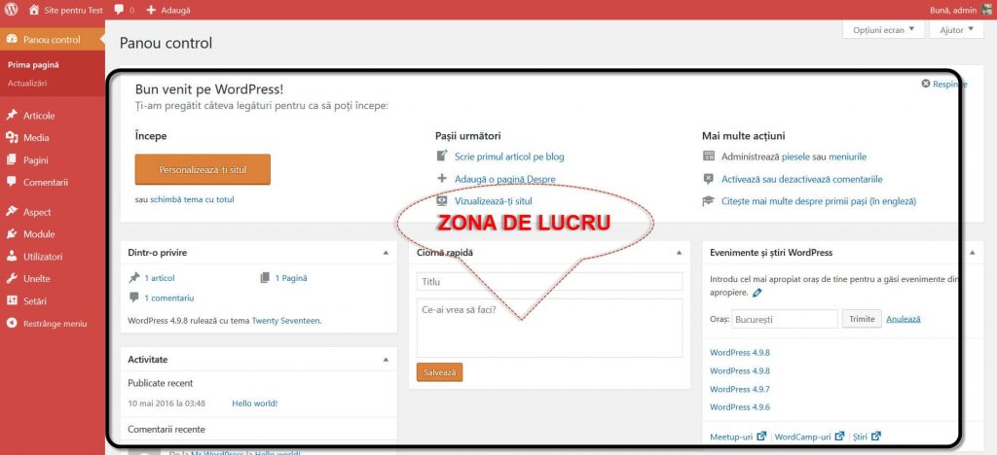The height and width of the screenshot is (455, 997).
Task: Click the Comentarii bubble icon in sidebar
Action: 12,182
